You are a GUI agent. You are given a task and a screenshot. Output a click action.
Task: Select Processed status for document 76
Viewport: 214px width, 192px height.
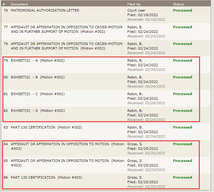pyautogui.click(x=182, y=10)
